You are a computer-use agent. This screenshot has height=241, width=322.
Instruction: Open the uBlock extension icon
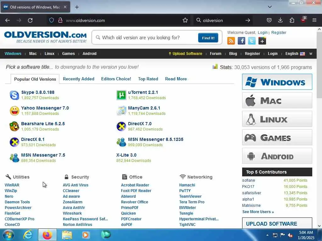[303, 20]
